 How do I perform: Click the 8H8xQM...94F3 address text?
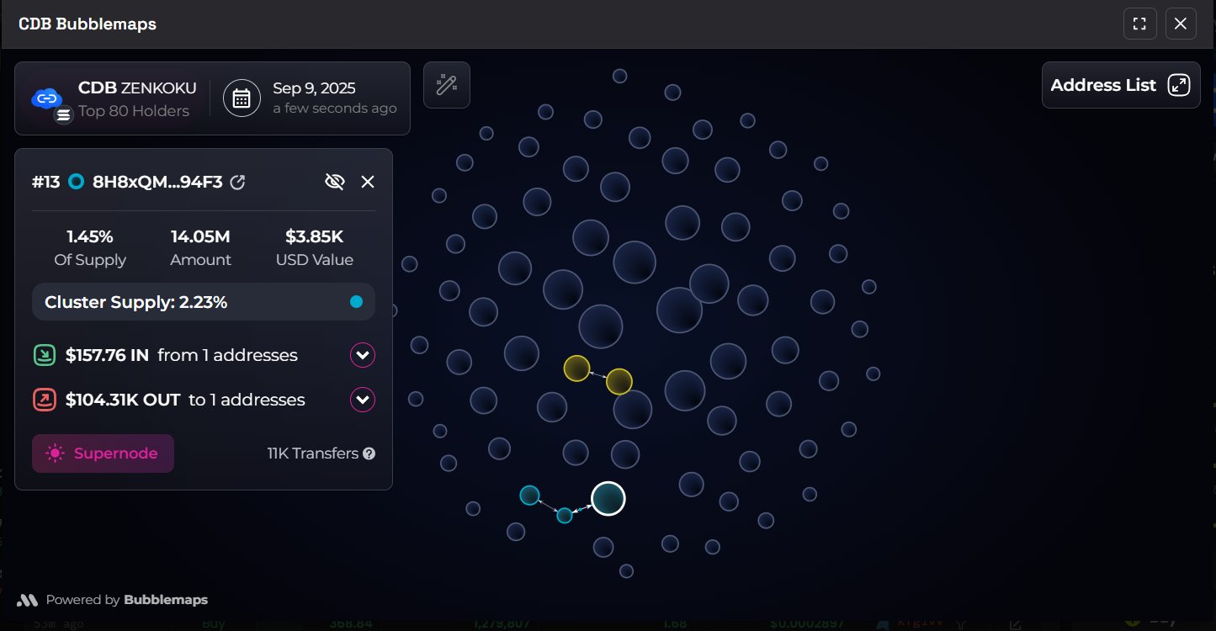[x=157, y=182]
